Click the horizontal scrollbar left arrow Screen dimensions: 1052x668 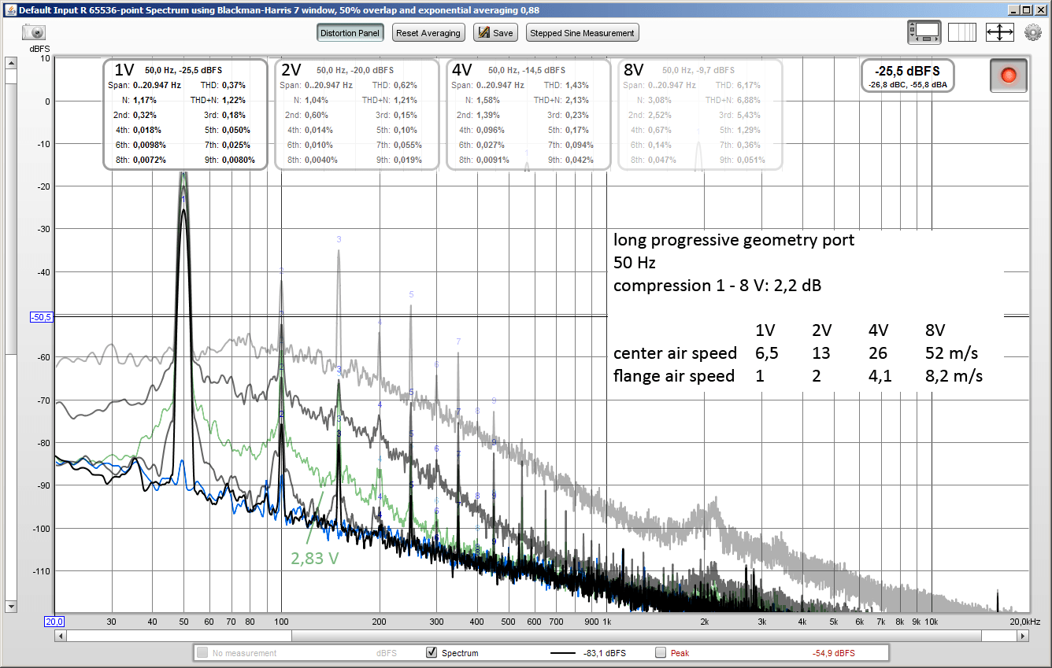tap(60, 636)
